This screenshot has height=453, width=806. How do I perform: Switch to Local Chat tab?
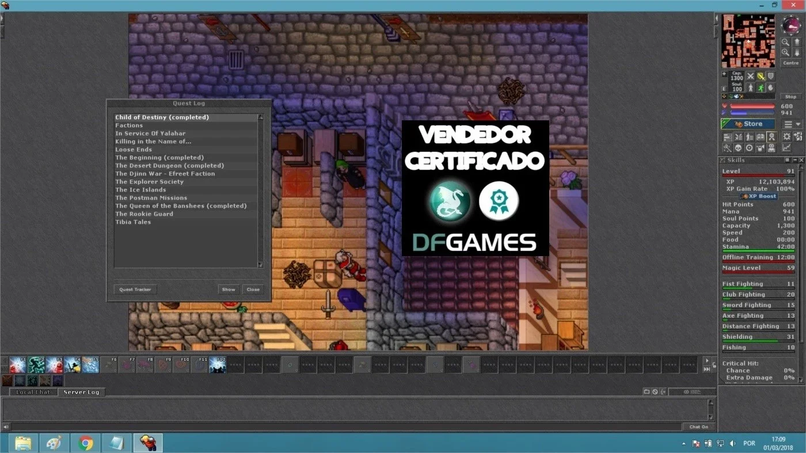[x=33, y=392]
